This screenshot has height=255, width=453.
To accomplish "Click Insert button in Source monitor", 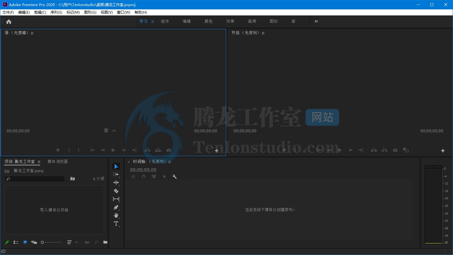I will pos(148,150).
